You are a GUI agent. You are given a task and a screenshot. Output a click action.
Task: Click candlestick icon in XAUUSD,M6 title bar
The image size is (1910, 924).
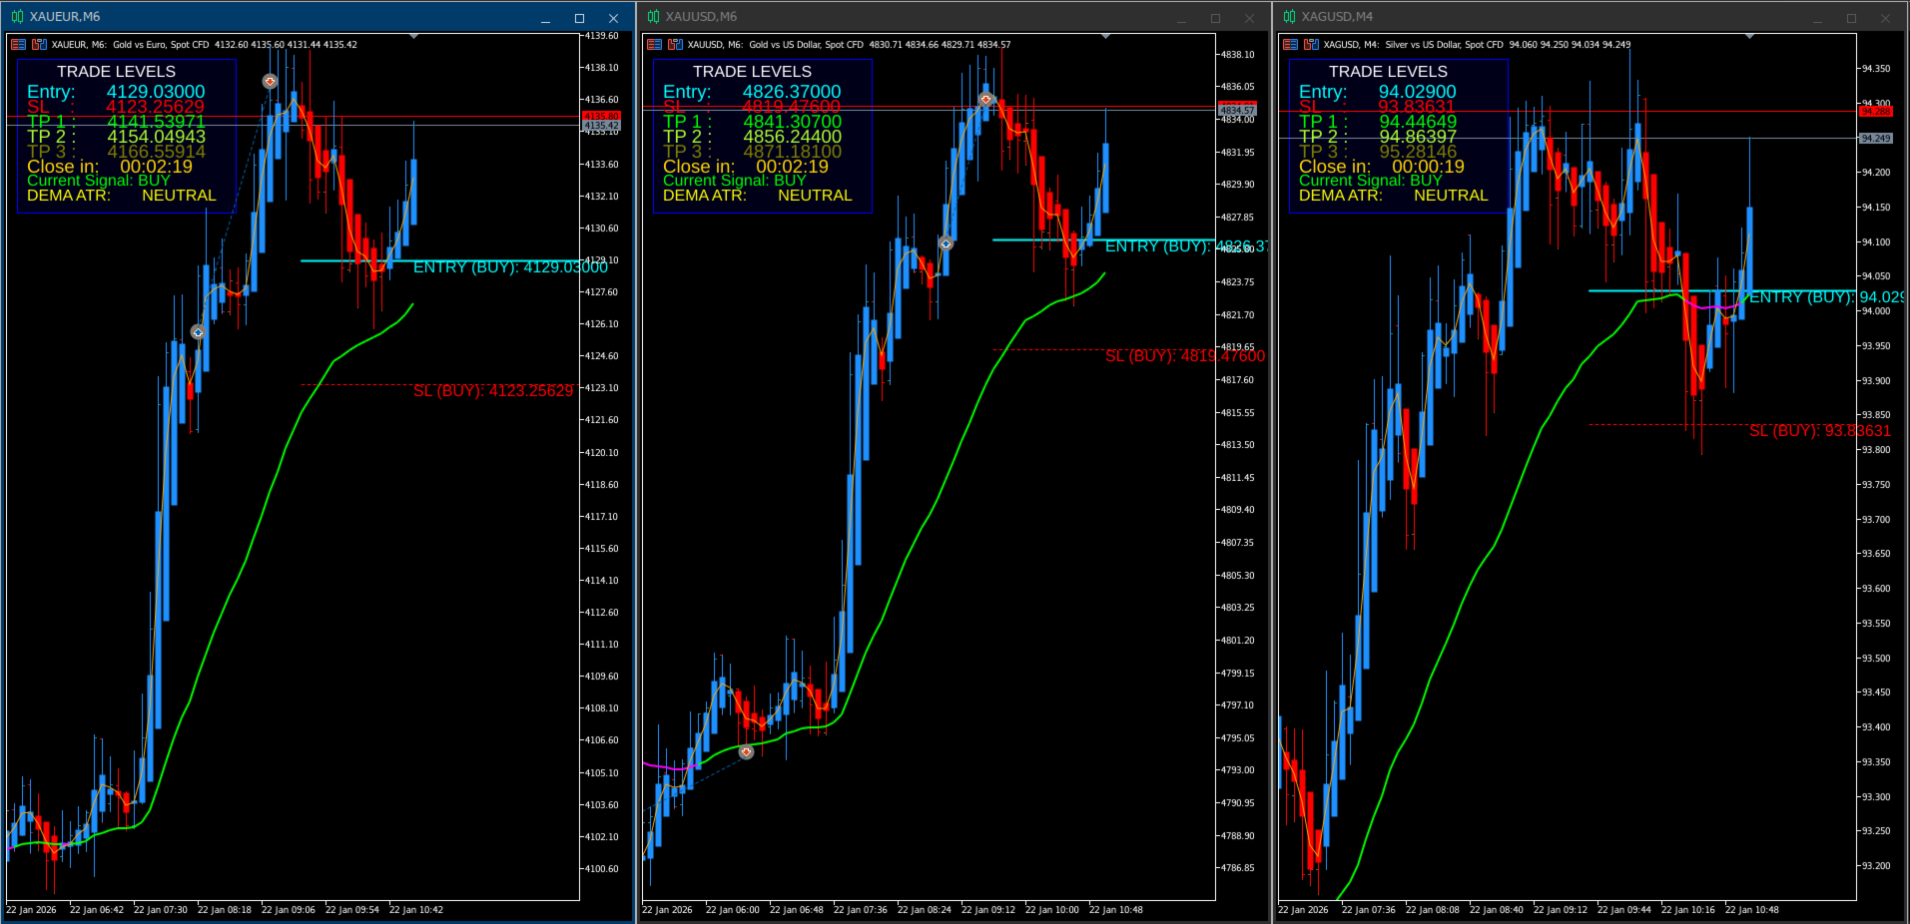pos(653,17)
